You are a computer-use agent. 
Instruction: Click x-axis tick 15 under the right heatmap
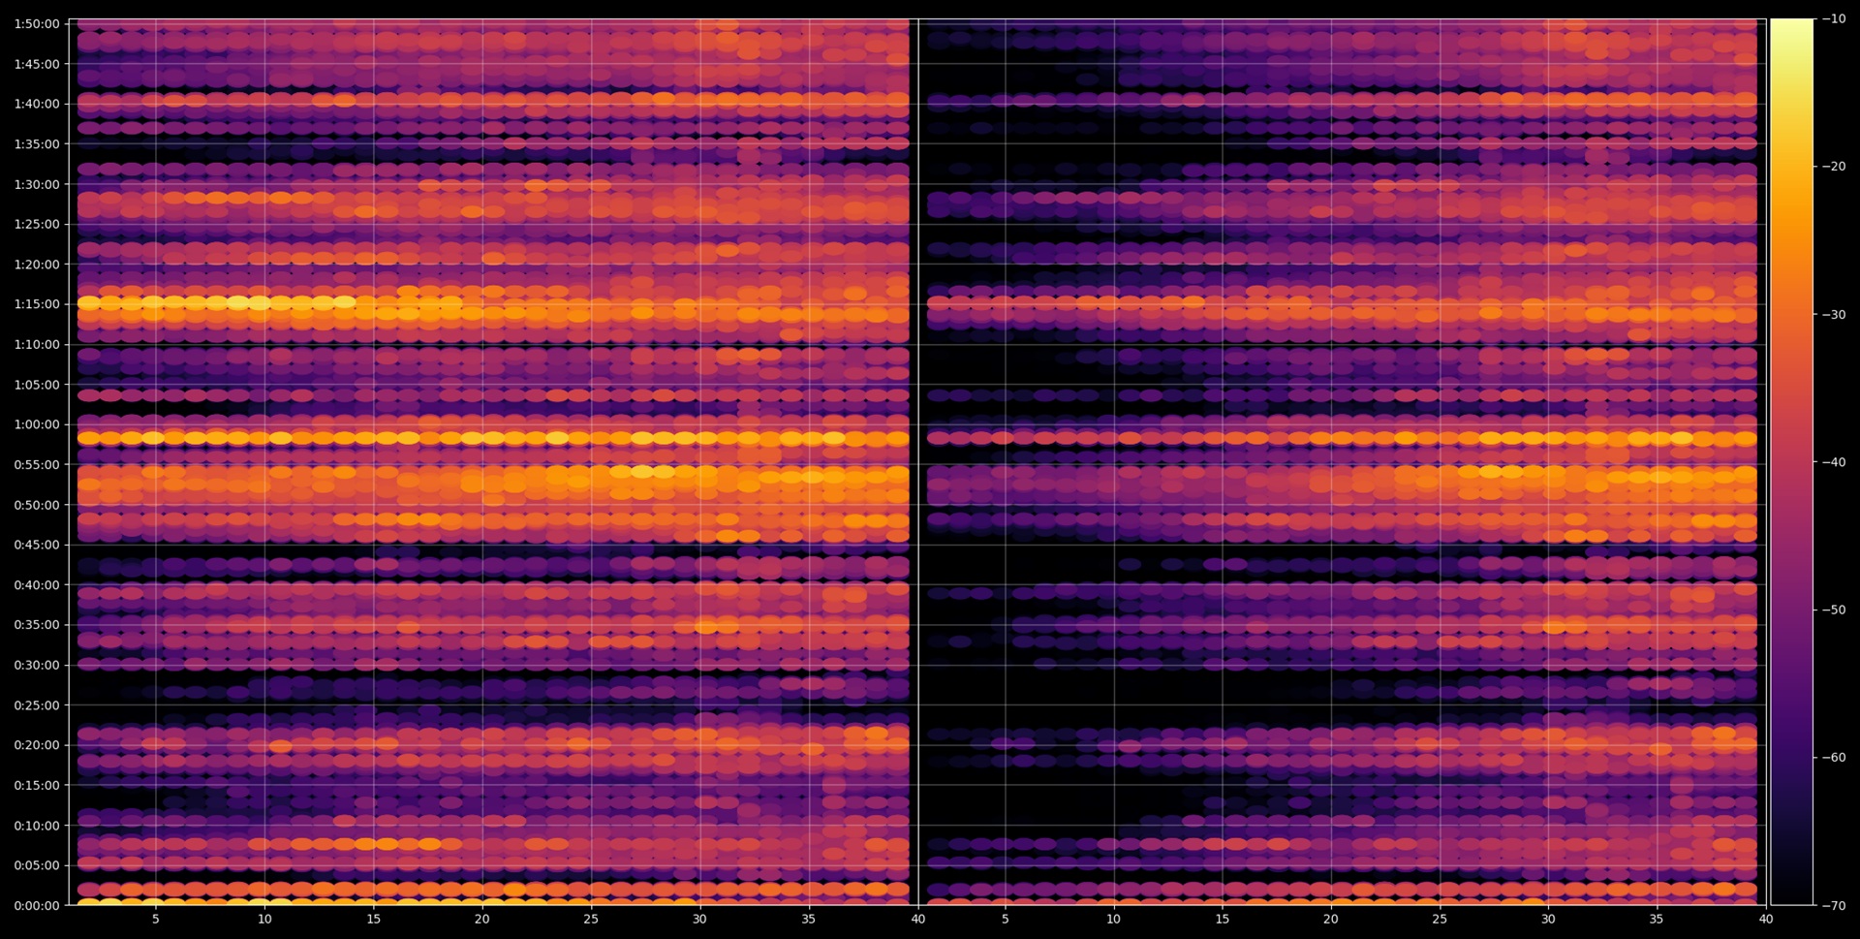[1223, 920]
